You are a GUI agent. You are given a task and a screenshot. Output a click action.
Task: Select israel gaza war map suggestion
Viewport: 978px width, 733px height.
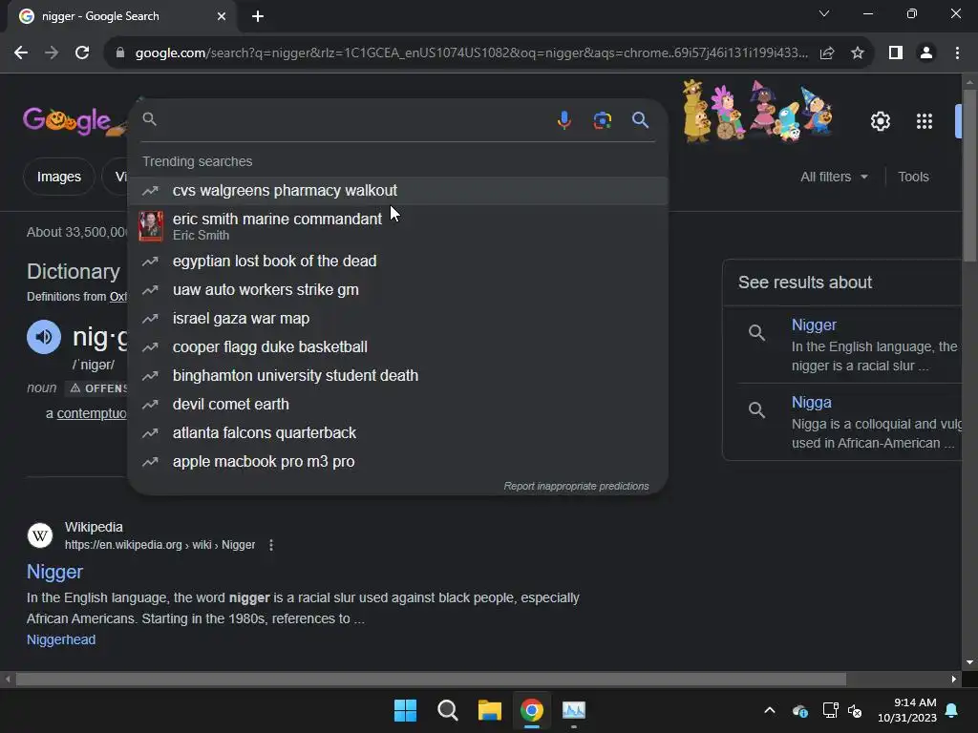coord(398,319)
